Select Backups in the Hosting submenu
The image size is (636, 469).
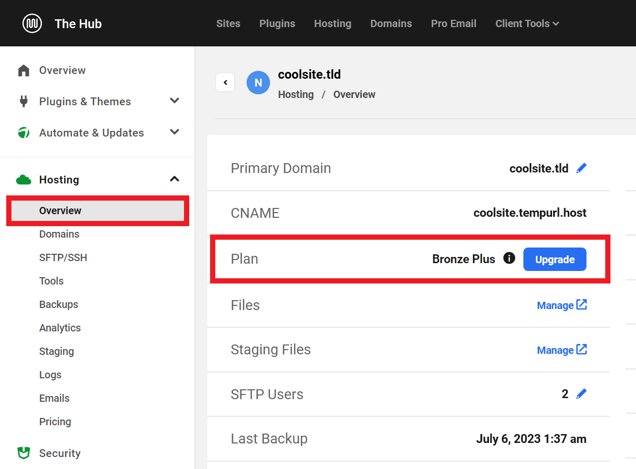58,304
